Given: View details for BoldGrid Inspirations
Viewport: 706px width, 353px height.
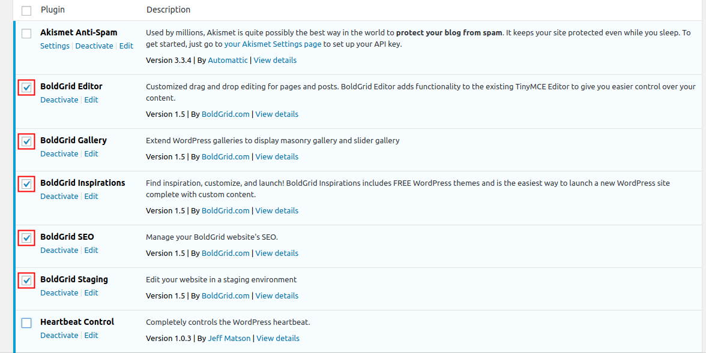Looking at the screenshot, I should click(x=277, y=211).
